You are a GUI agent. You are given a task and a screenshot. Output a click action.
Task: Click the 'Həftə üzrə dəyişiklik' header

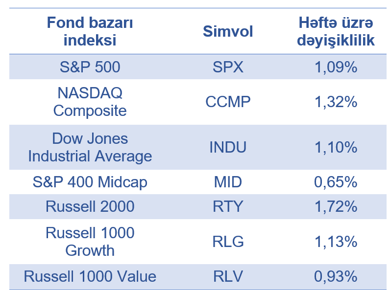pyautogui.click(x=336, y=31)
